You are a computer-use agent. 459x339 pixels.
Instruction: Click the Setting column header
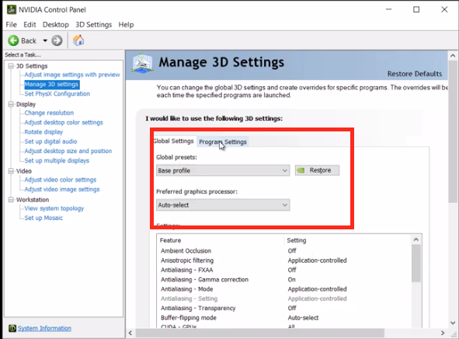[347, 240]
